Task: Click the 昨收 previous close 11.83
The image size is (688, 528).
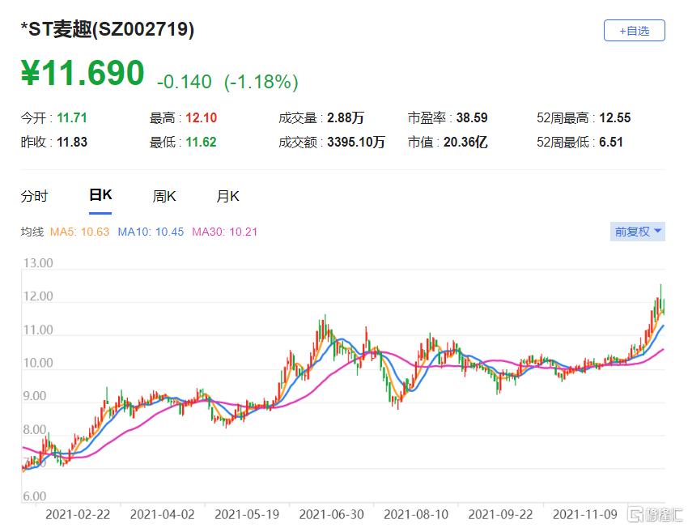Action: click(x=72, y=143)
